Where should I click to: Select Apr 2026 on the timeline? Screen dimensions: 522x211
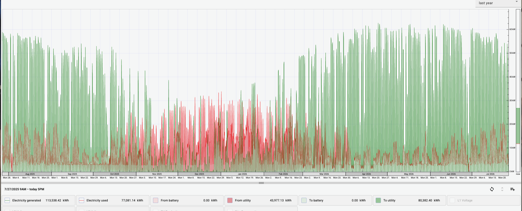pyautogui.click(x=366, y=174)
